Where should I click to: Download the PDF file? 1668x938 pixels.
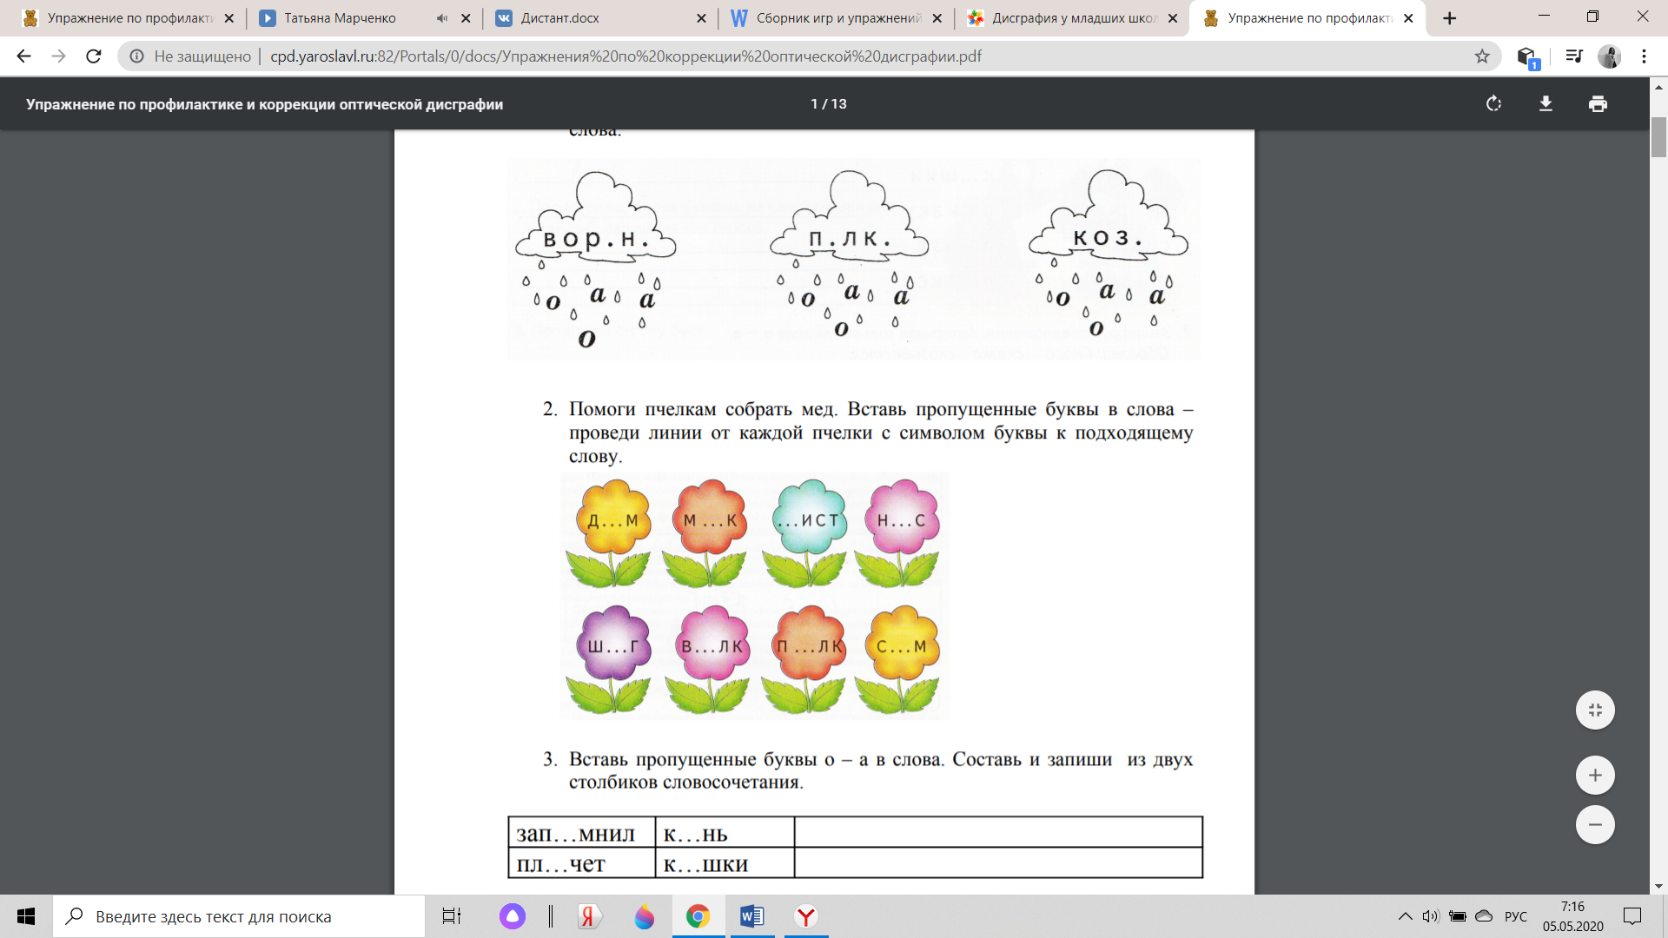(1546, 104)
